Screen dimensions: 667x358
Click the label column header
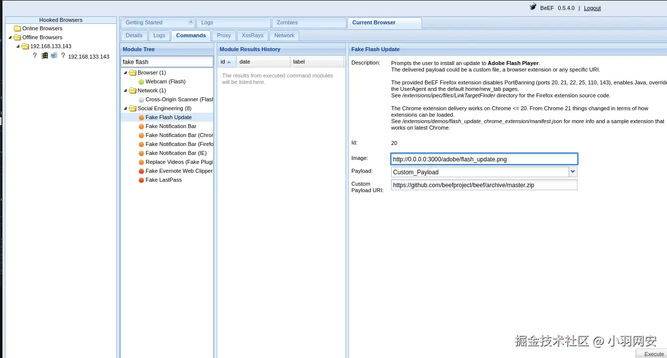[317, 62]
